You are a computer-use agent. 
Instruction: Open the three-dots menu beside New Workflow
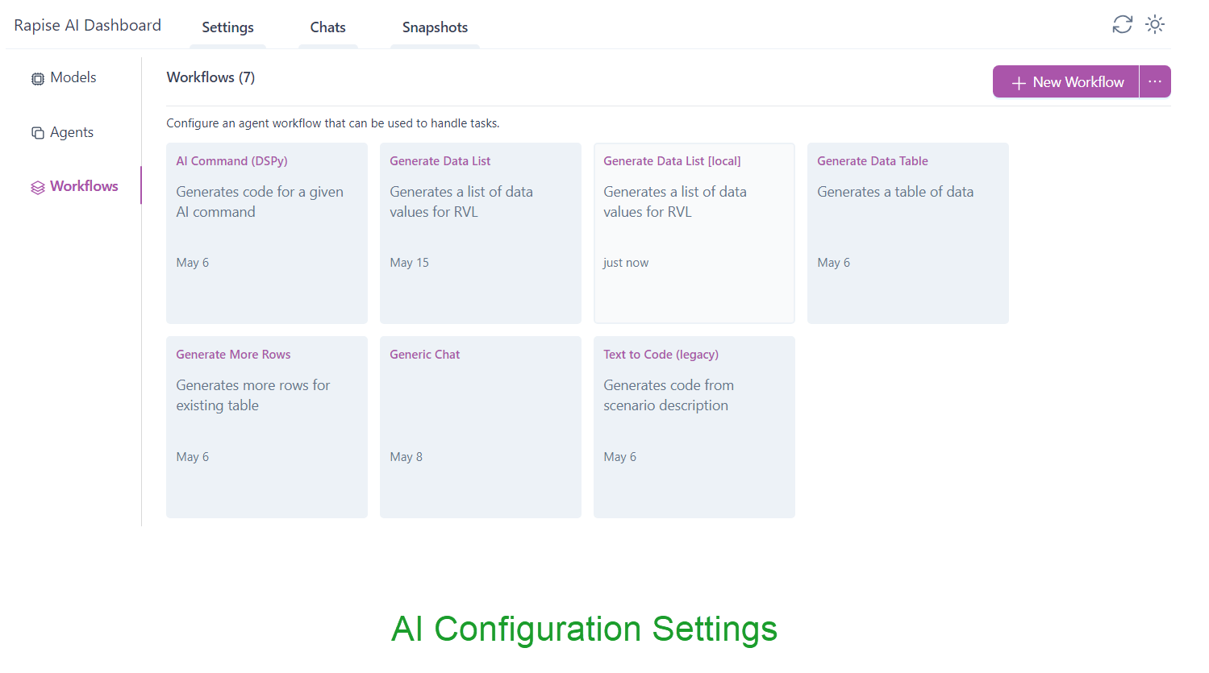pyautogui.click(x=1155, y=81)
